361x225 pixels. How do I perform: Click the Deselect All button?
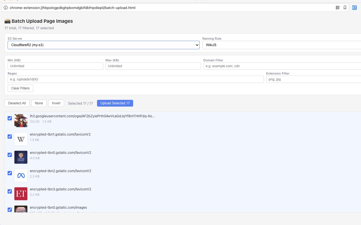click(x=17, y=103)
